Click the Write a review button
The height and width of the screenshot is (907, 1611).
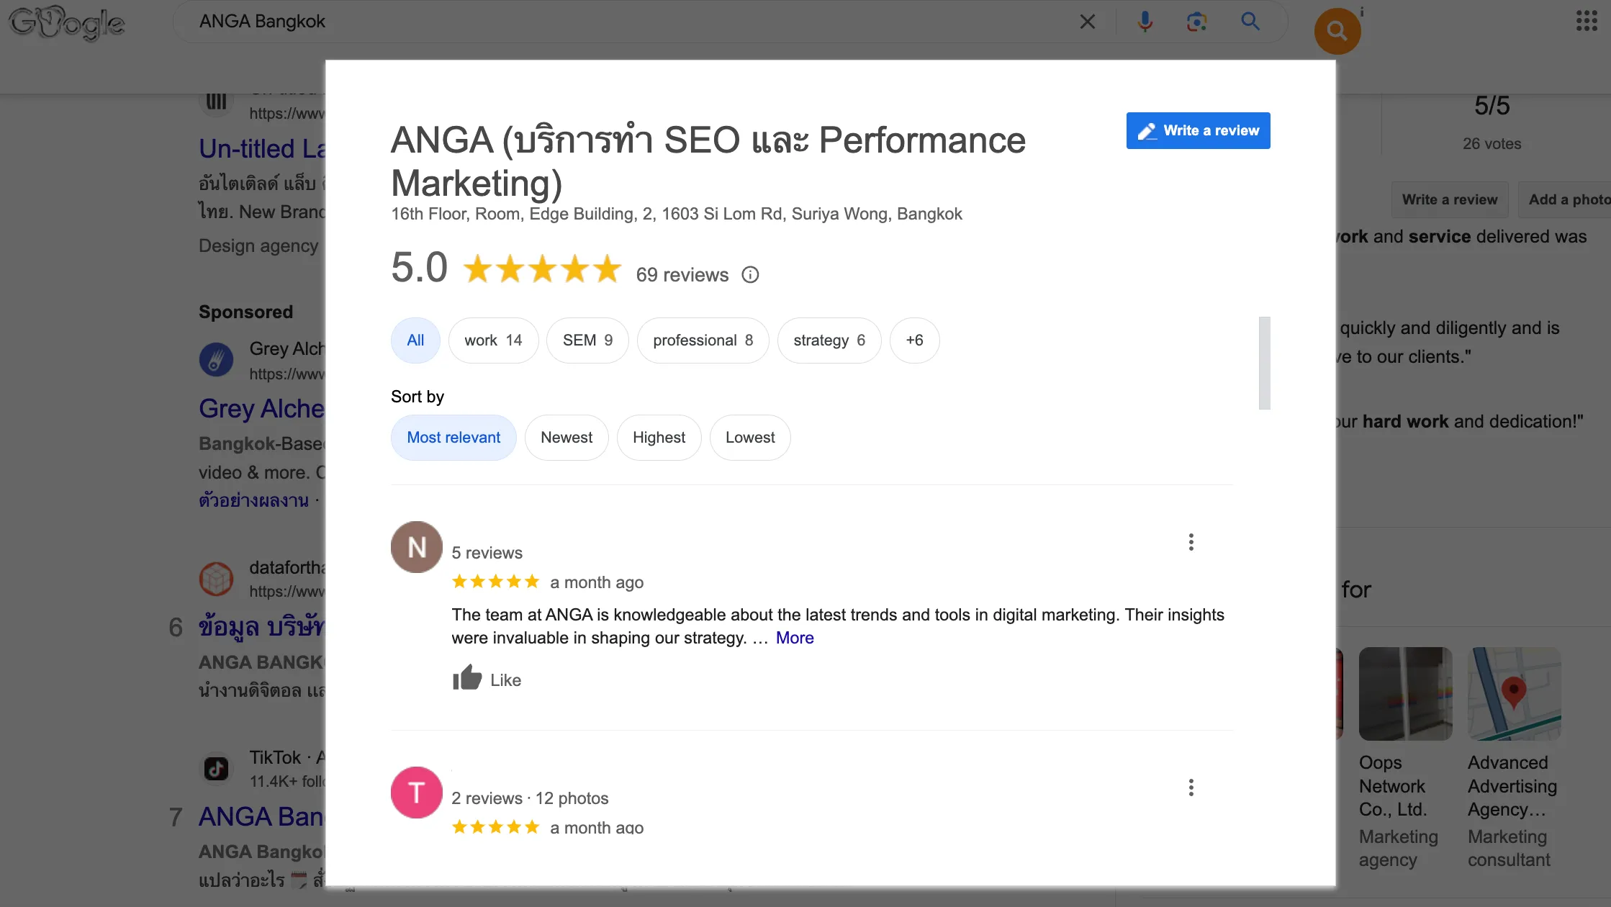click(x=1198, y=130)
